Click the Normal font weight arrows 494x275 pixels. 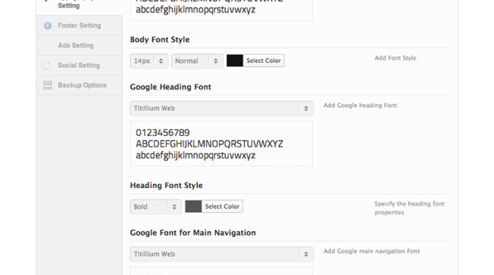(216, 61)
